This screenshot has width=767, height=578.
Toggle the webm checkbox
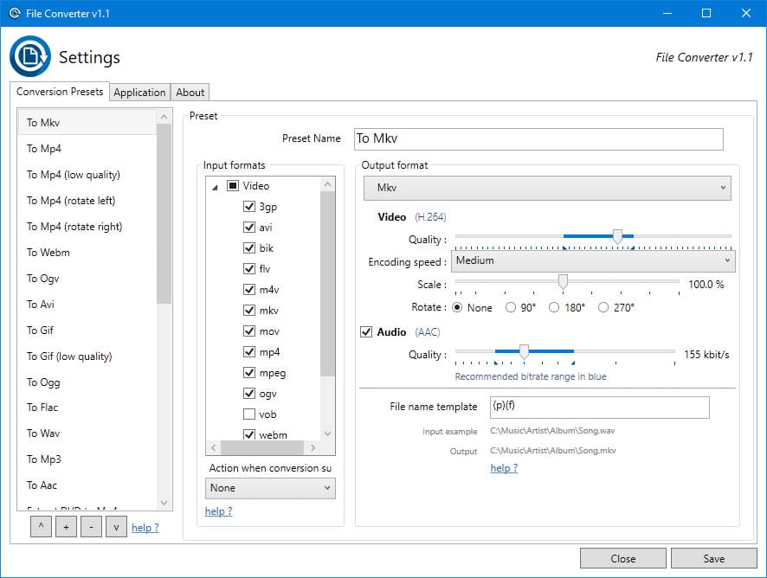point(249,434)
